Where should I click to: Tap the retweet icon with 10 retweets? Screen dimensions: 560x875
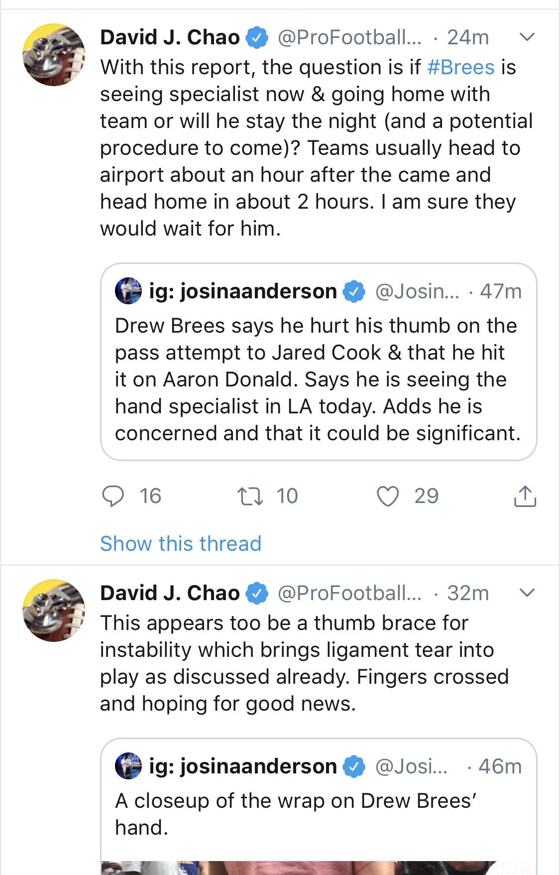(250, 496)
